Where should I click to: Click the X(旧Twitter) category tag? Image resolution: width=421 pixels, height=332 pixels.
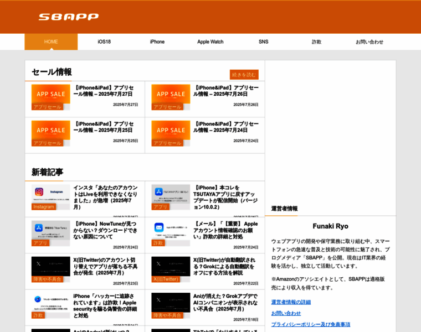point(166,279)
